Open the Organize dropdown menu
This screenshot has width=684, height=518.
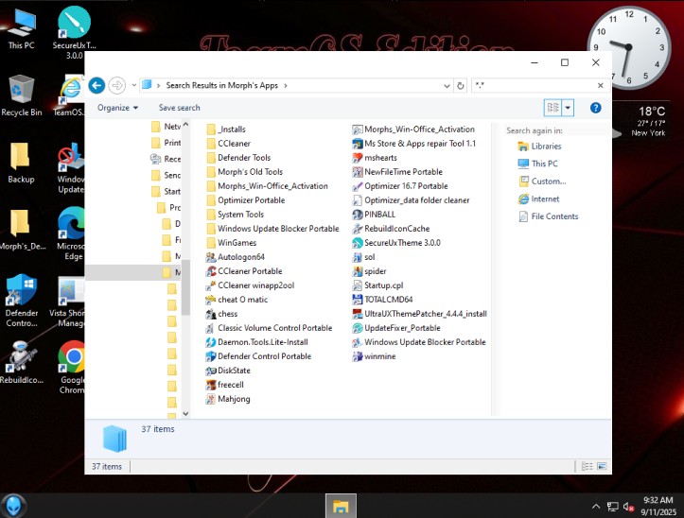117,108
